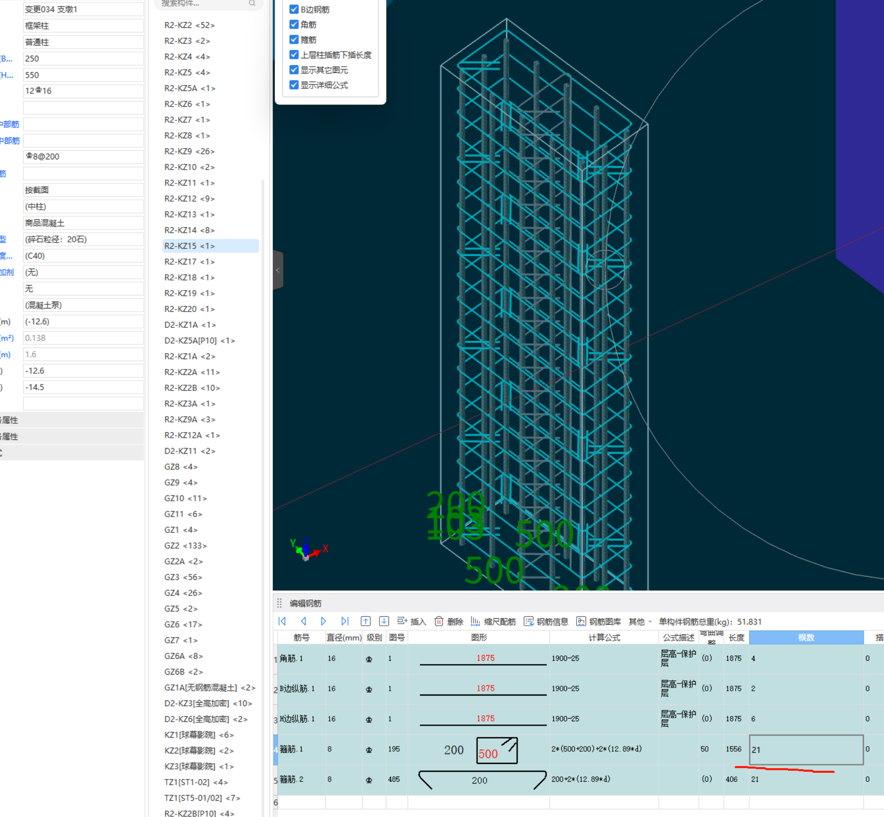
Task: Click the top elevation field -12.6
Action: tap(84, 371)
